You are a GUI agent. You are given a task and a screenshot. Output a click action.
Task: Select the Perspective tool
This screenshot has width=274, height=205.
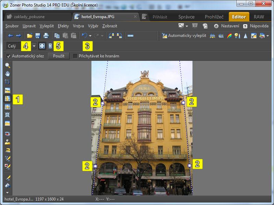(8, 107)
